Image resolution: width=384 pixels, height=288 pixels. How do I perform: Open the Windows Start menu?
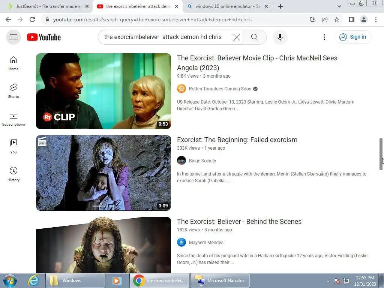(x=10, y=280)
